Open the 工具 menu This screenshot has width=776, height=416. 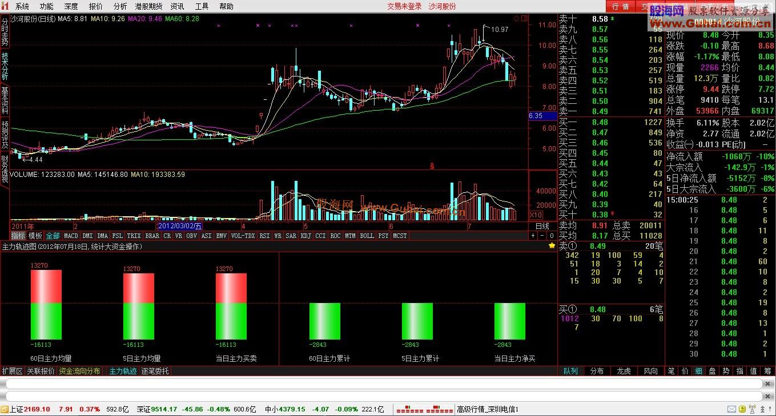tap(202, 6)
